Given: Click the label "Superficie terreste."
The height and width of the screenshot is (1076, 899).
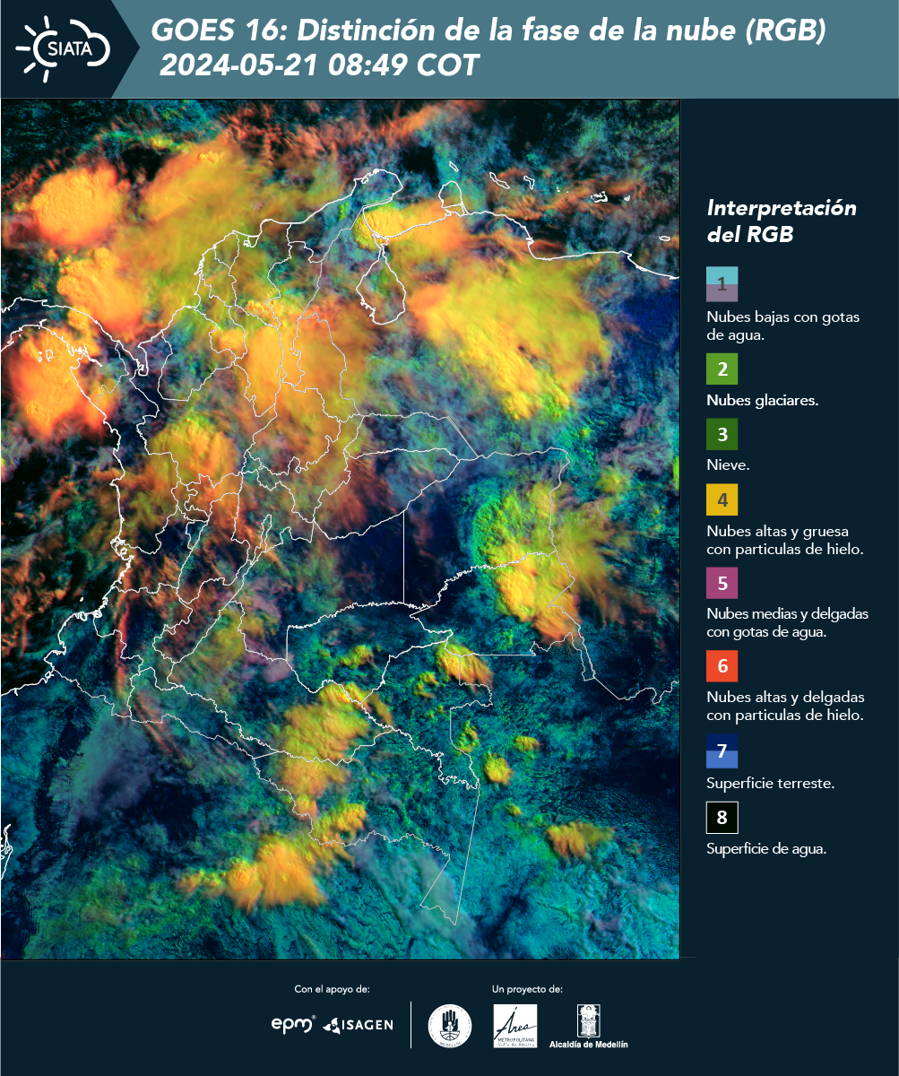Looking at the screenshot, I should tap(771, 783).
